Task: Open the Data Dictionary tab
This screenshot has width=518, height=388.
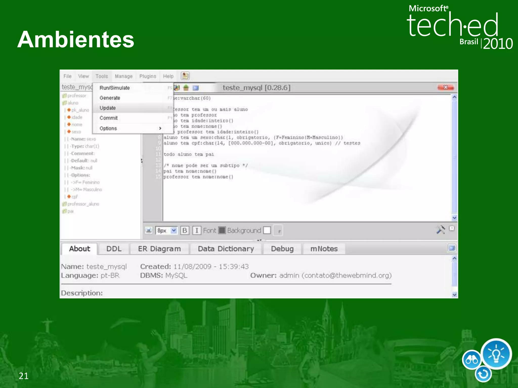Action: click(226, 249)
